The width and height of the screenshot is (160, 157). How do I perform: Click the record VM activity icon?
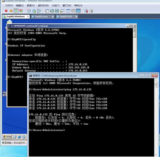pyautogui.click(x=86, y=11)
